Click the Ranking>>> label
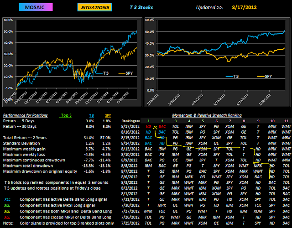Screen dimensions: 292x228 [x=131, y=121]
